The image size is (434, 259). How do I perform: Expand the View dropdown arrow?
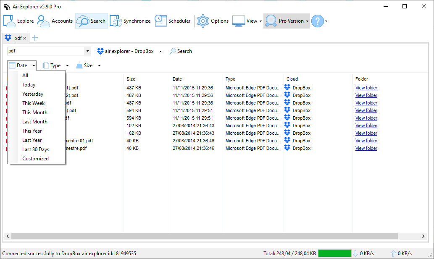point(260,21)
